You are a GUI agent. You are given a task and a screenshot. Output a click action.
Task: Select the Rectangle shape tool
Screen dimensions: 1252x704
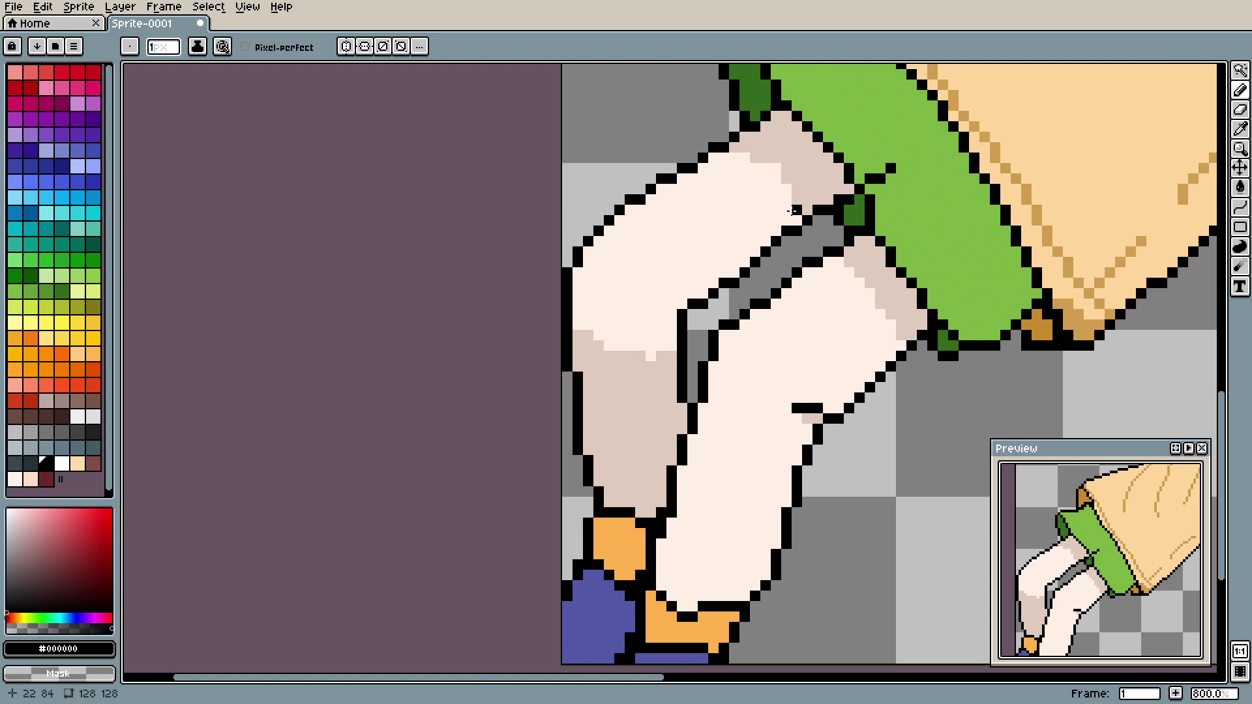tap(1240, 227)
